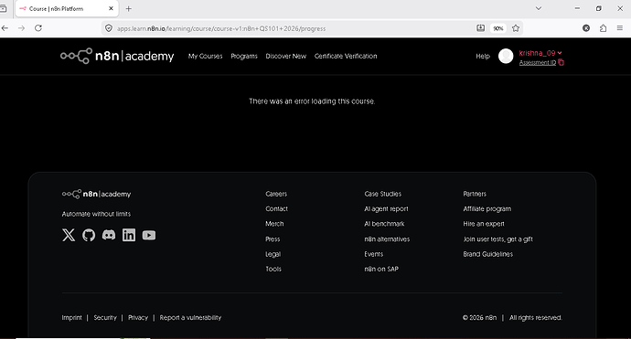Go forward in browser history
This screenshot has height=339, width=631.
point(21,28)
